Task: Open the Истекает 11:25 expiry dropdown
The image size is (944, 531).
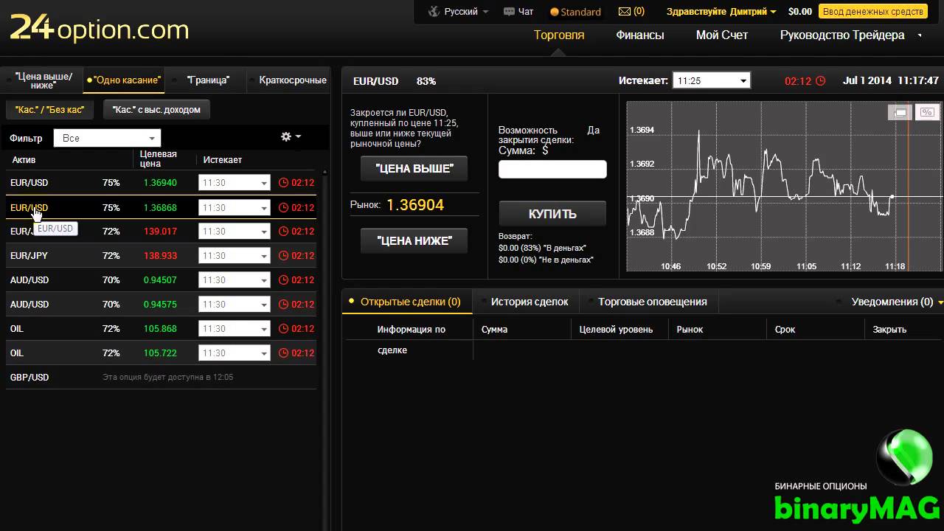Action: point(711,80)
